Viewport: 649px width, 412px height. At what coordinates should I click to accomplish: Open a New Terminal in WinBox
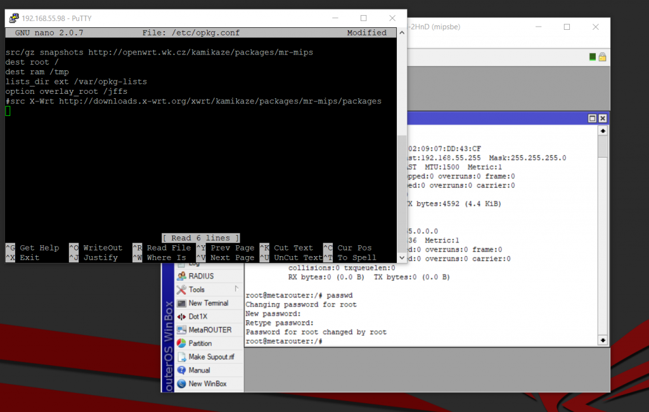209,303
